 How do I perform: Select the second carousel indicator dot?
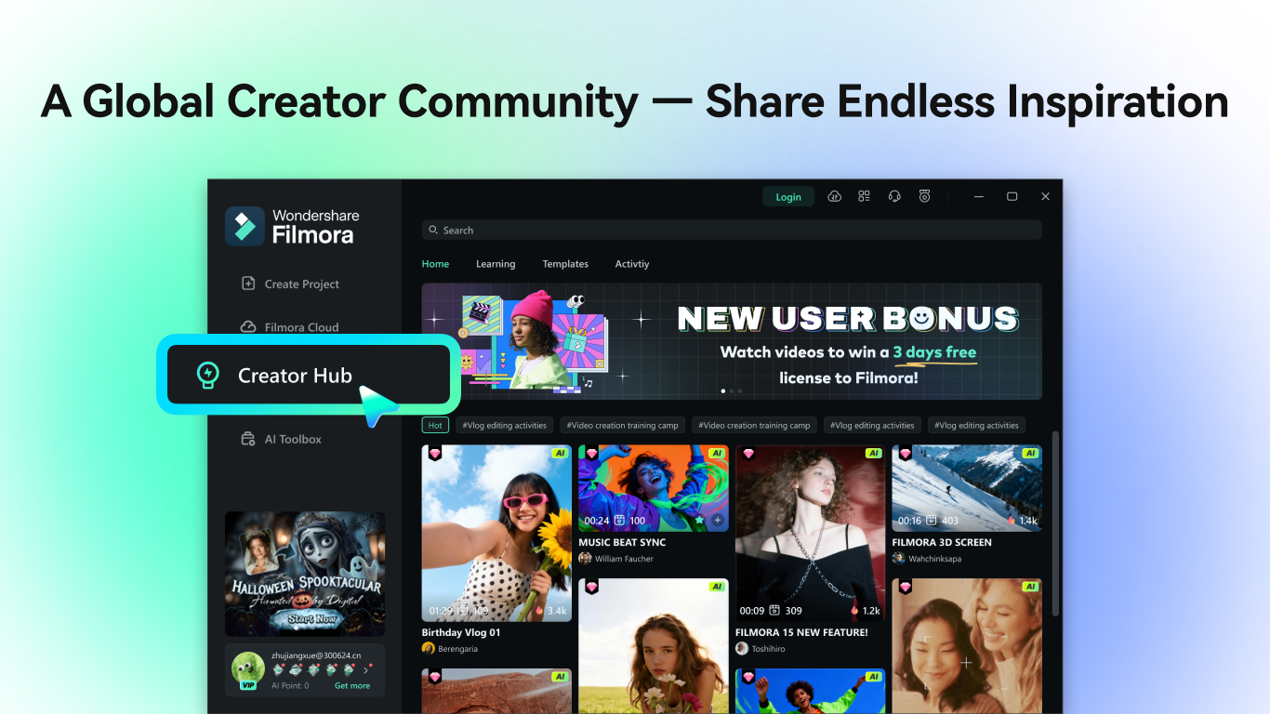click(x=731, y=391)
